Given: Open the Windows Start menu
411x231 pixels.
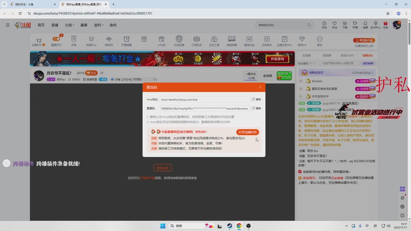Looking at the screenshot, I should pos(163,226).
